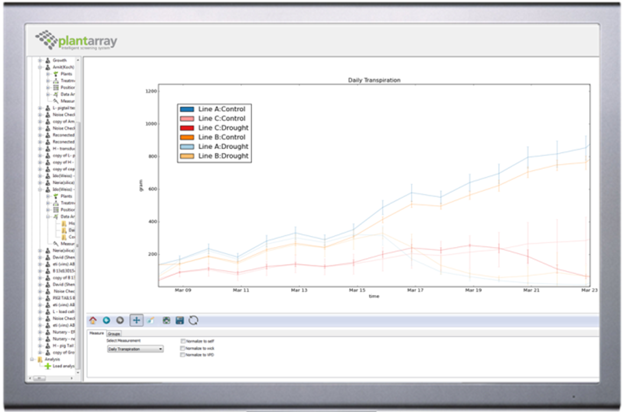The height and width of the screenshot is (412, 622).
Task: Check the Normalize to wick option
Action: pyautogui.click(x=183, y=348)
